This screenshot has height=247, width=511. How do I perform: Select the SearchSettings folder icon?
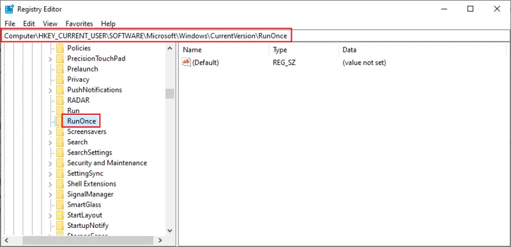pyautogui.click(x=59, y=153)
